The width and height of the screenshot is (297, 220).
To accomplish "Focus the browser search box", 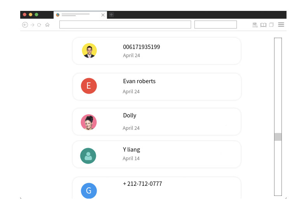I will tap(215, 24).
